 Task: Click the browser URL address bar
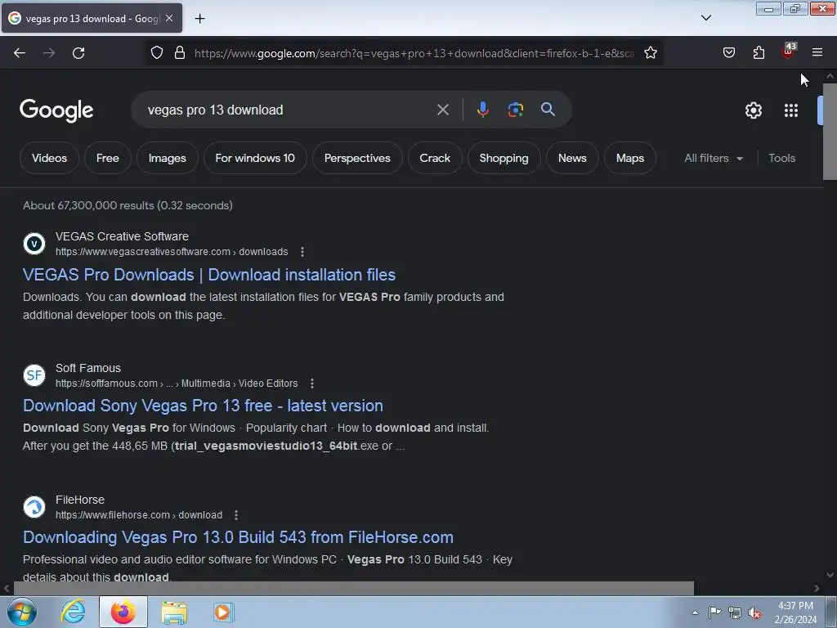point(414,53)
